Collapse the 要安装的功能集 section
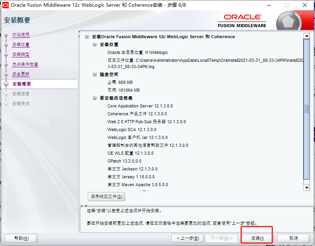Viewport: 315px width, 246px height. pos(94,98)
